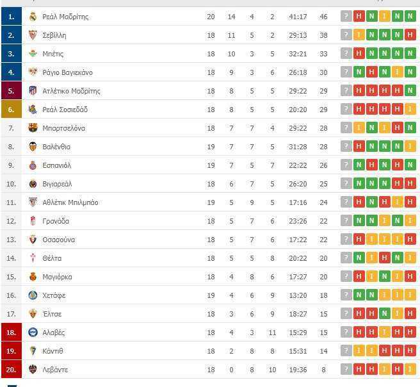The width and height of the screenshot is (420, 387).
Task: Select the Αθλέτικ Μπιλμπάο team name
Action: 70,202
